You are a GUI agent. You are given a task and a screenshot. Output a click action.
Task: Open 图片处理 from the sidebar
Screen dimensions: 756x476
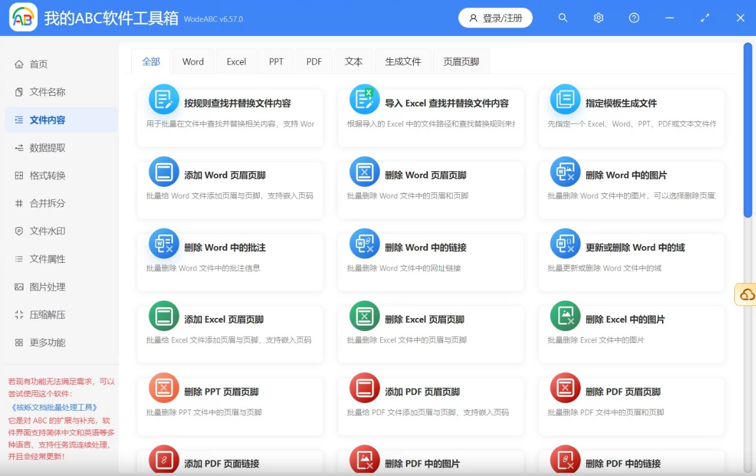coord(47,287)
